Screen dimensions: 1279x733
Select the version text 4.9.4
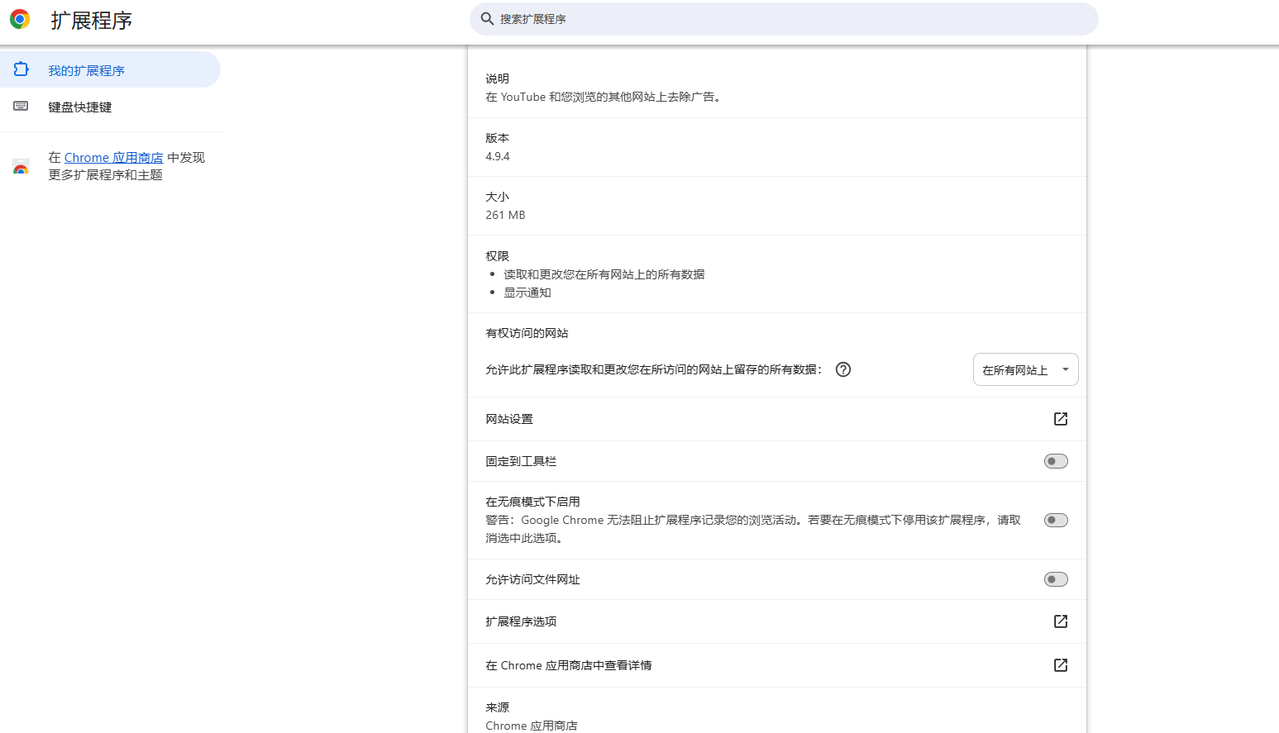498,156
